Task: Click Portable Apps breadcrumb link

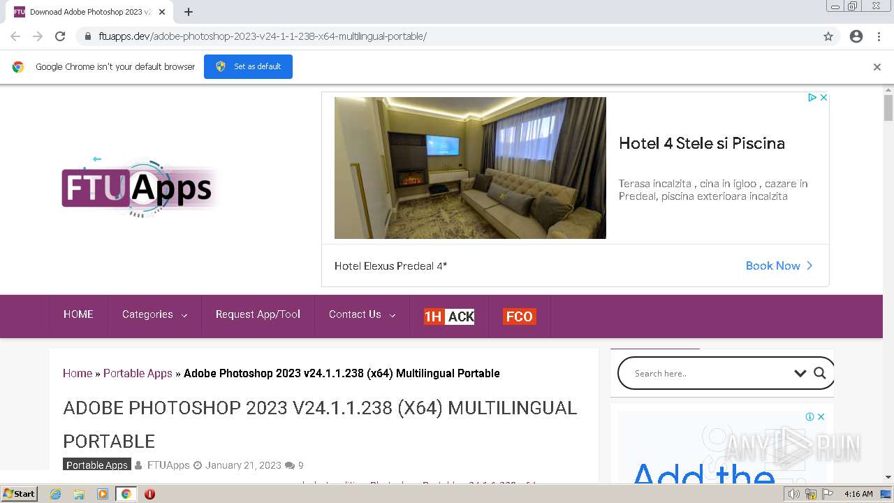Action: coord(138,373)
